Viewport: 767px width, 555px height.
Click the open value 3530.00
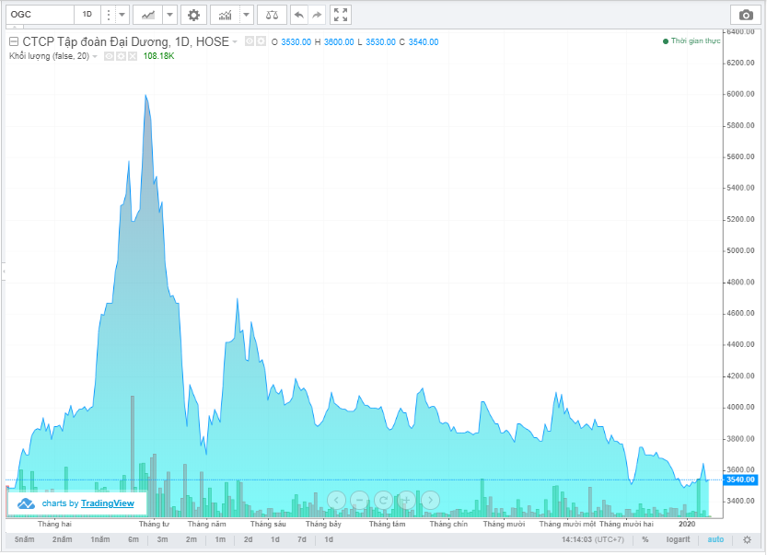296,42
